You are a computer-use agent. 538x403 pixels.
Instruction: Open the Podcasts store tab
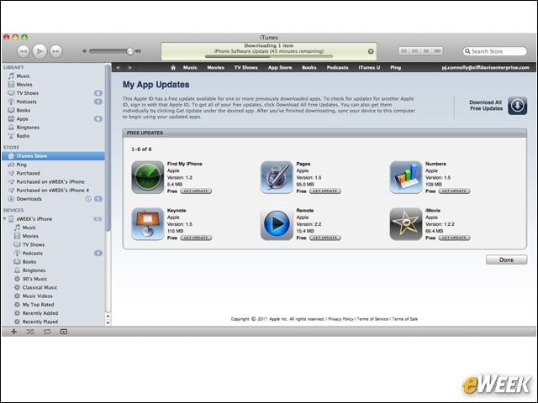tap(337, 67)
